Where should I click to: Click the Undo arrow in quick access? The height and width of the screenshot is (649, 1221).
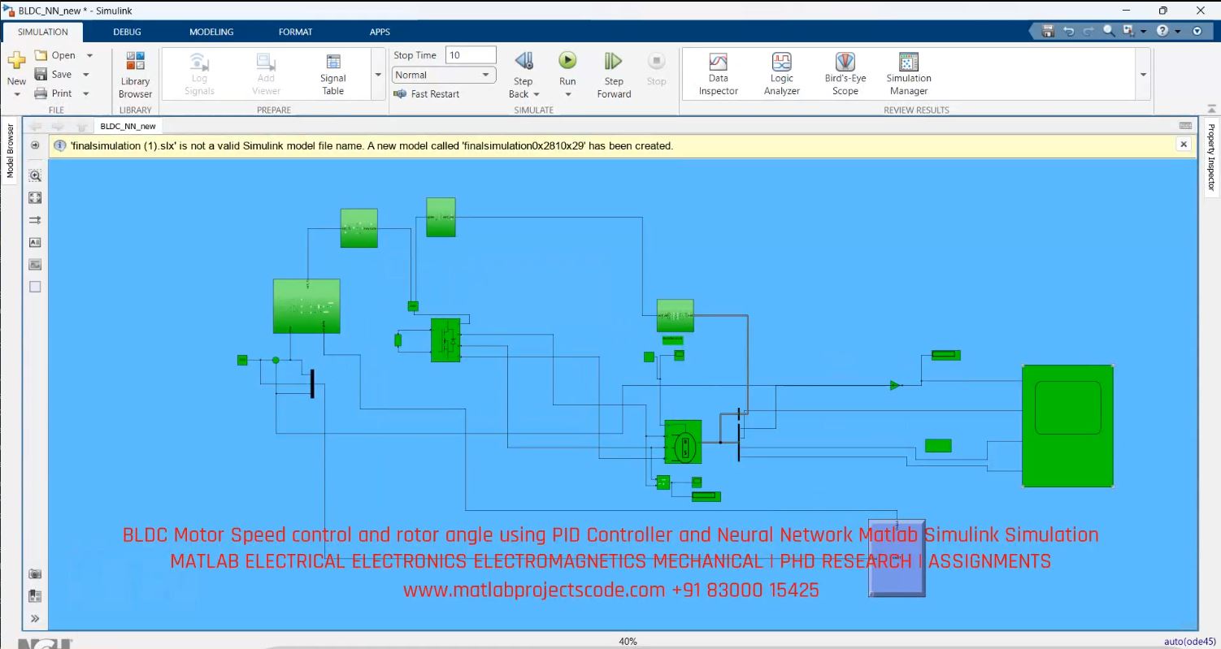(x=1068, y=31)
